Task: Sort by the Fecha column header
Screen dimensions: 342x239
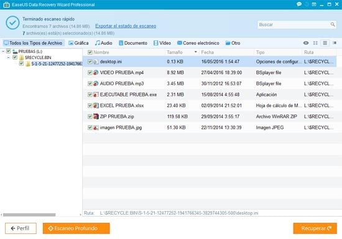Action: (x=207, y=52)
